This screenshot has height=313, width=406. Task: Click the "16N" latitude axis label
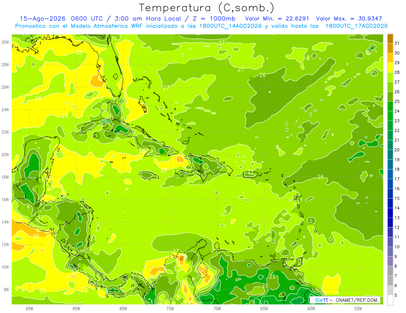[6, 200]
